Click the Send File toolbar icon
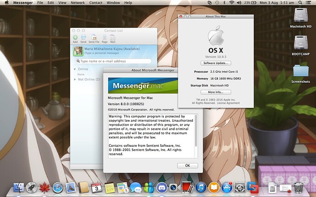Screen dimensions: 316x197 coord(94,39)
